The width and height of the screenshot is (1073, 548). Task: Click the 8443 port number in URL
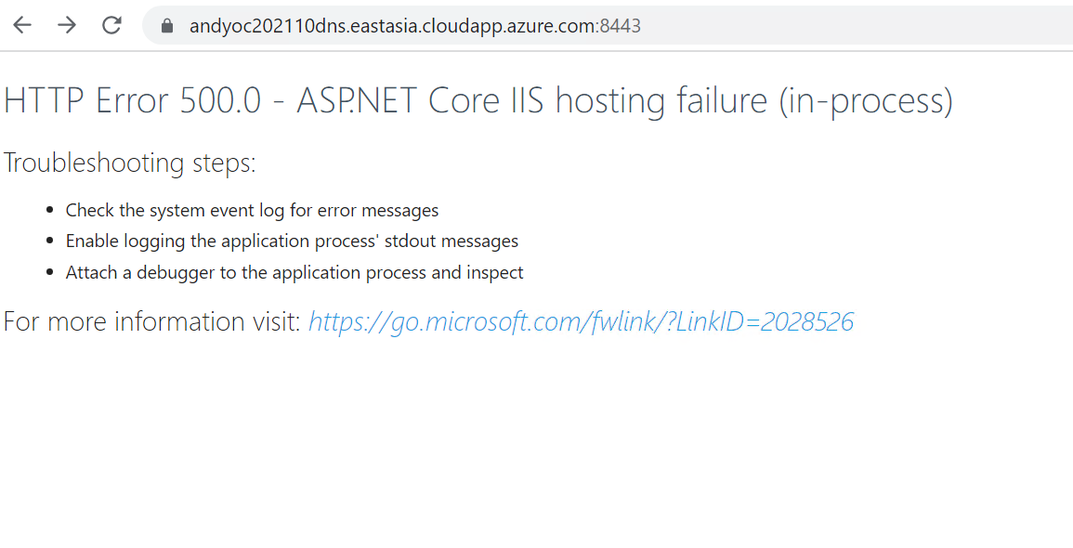pyautogui.click(x=621, y=26)
